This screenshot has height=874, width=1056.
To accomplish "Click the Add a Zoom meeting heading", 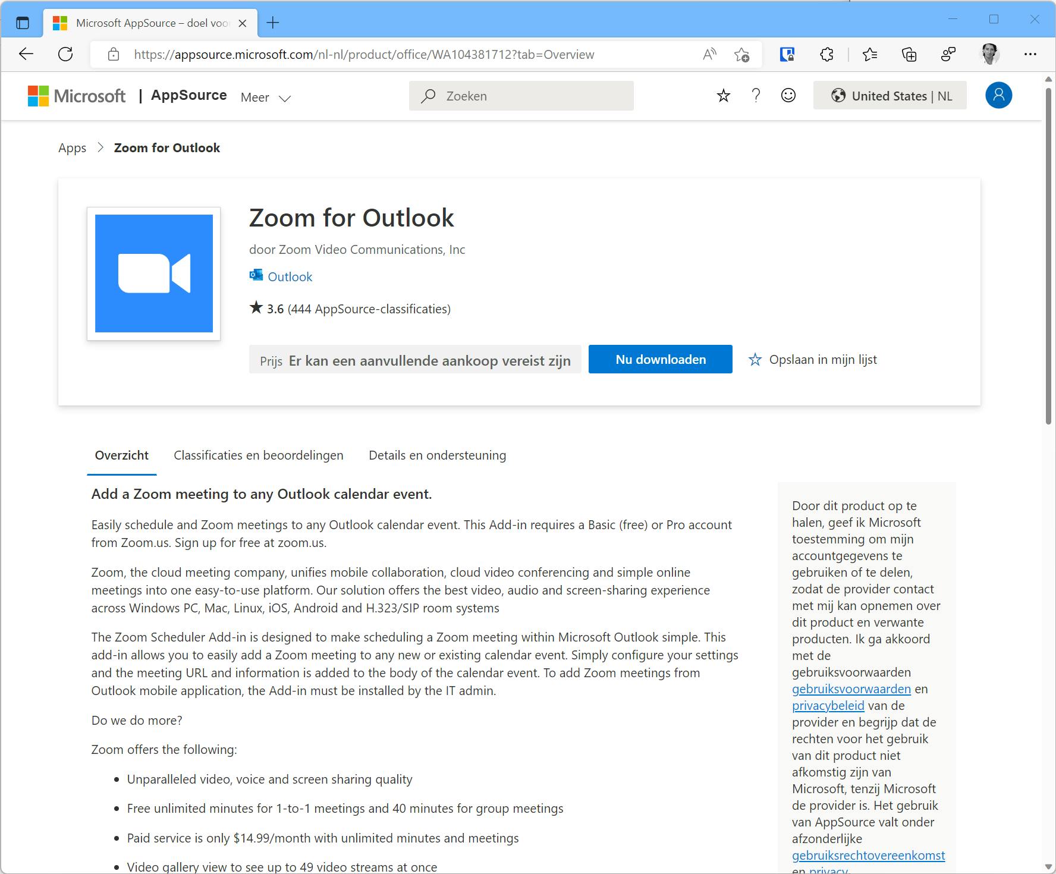I will (262, 494).
